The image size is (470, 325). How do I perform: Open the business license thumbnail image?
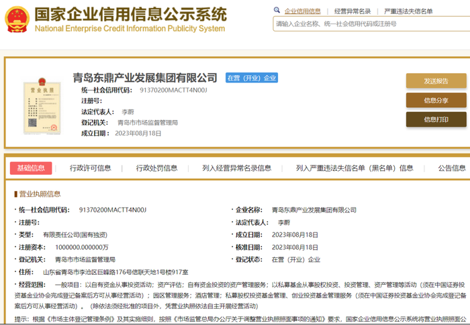tap(42, 106)
